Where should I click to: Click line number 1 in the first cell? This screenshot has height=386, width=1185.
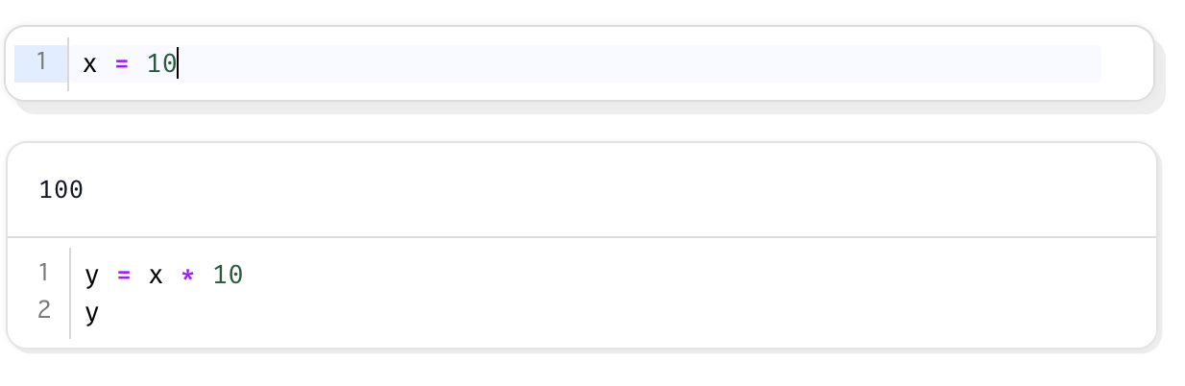[41, 63]
